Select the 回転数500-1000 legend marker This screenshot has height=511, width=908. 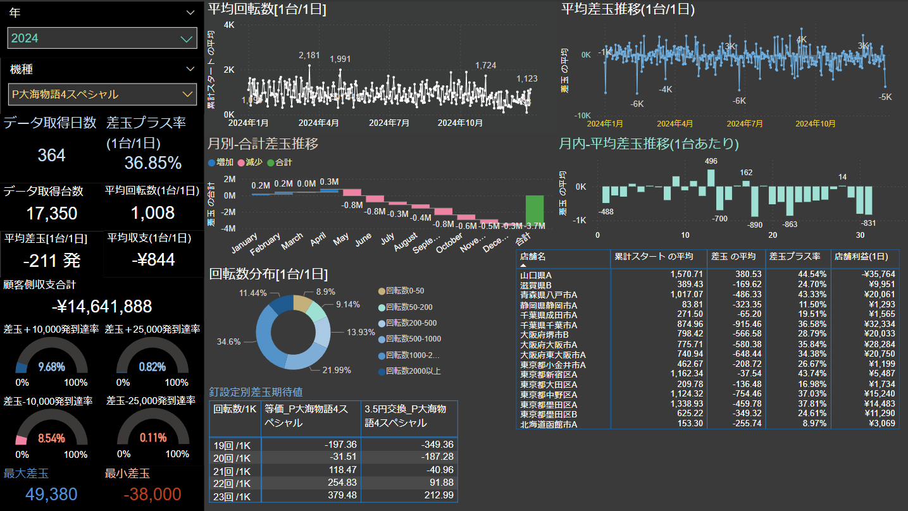tap(382, 338)
